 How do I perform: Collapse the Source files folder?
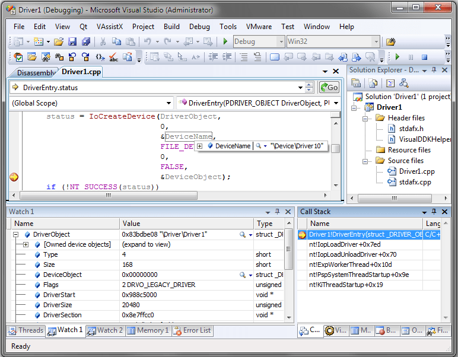(365, 161)
